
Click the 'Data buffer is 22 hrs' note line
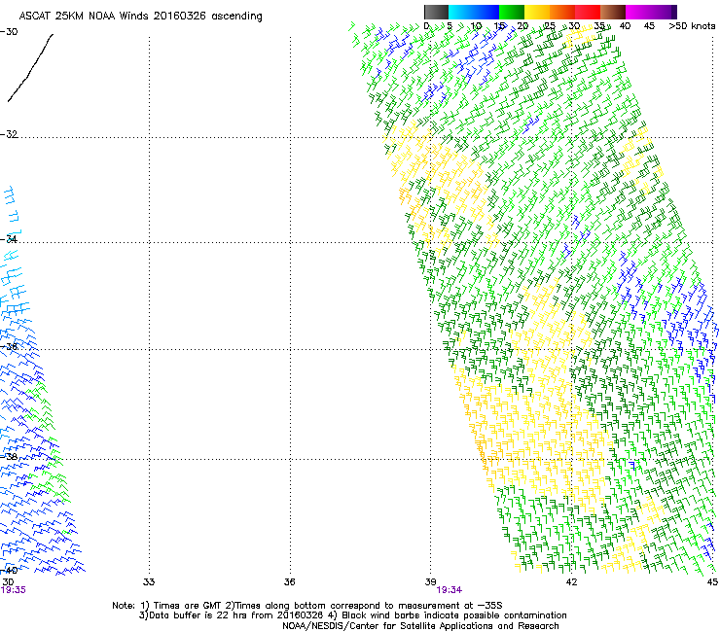[352, 615]
